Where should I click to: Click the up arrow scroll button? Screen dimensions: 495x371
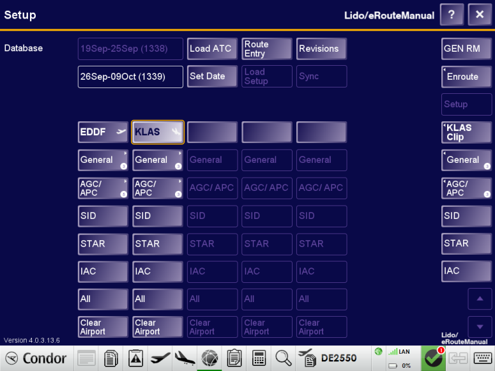pos(480,299)
